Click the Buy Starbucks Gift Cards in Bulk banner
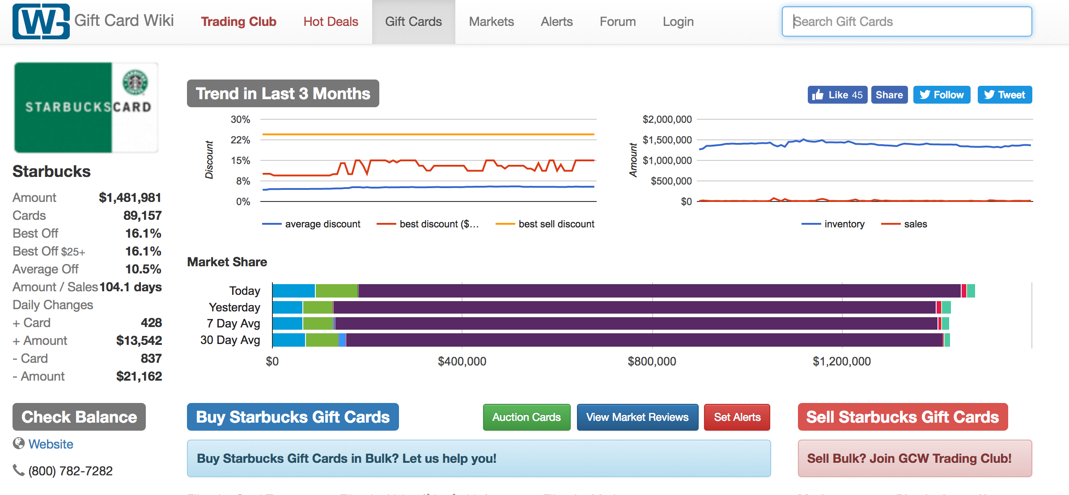The image size is (1069, 495). [479, 458]
